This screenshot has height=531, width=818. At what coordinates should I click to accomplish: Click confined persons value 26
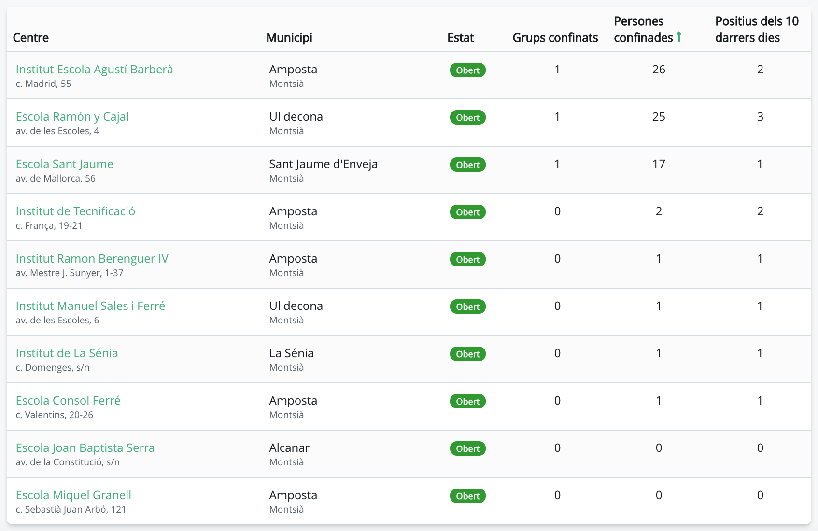[x=659, y=70]
